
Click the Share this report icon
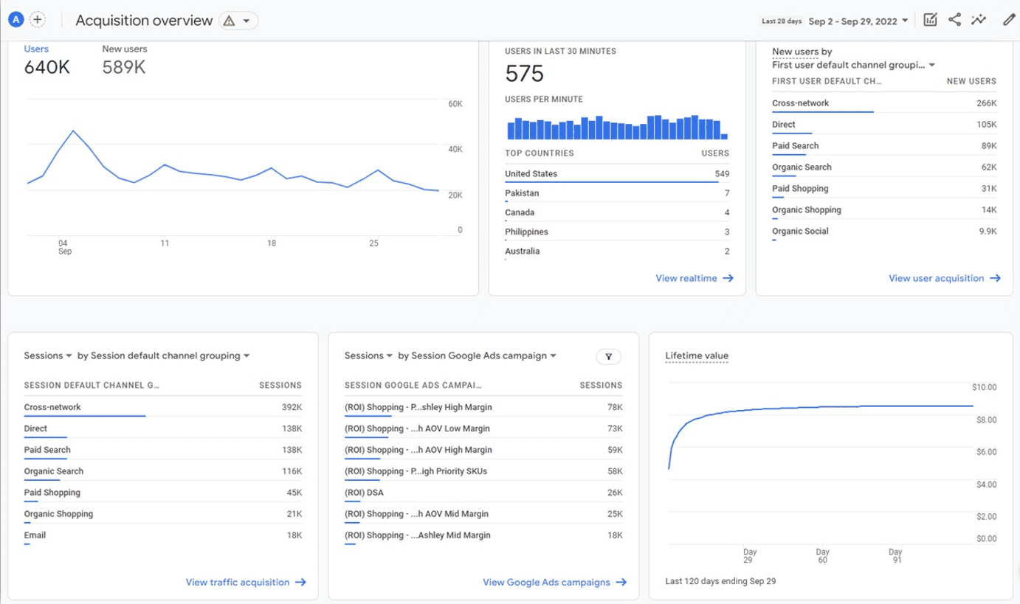(955, 20)
